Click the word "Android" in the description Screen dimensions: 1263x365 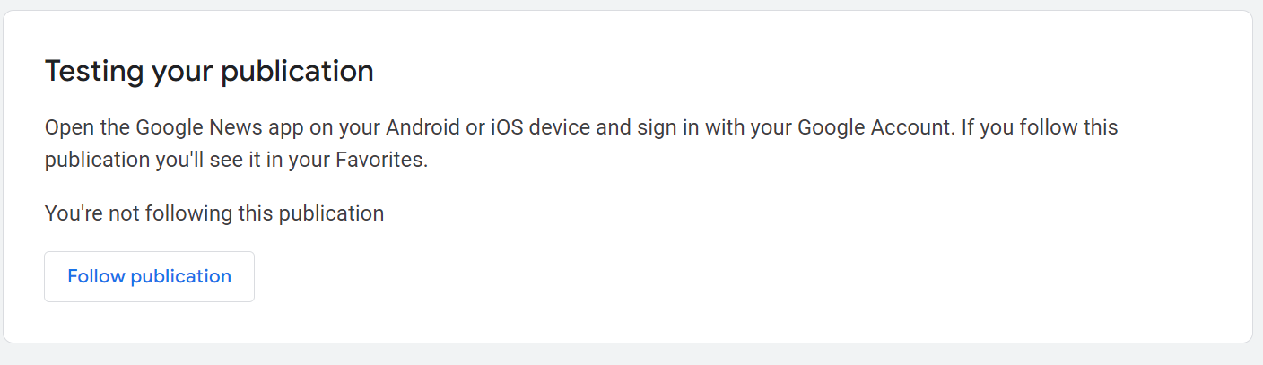pyautogui.click(x=422, y=127)
